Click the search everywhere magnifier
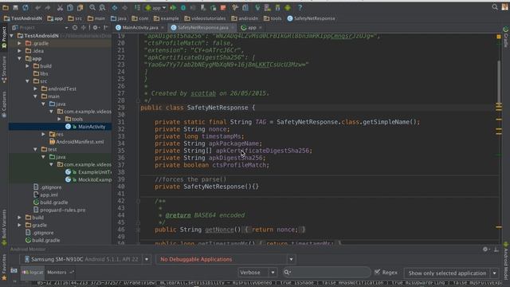The width and height of the screenshot is (510, 287). tap(495, 7)
